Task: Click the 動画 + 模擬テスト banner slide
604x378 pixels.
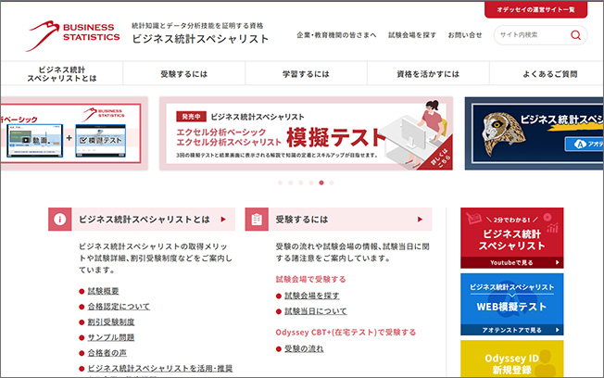Action: (74, 133)
